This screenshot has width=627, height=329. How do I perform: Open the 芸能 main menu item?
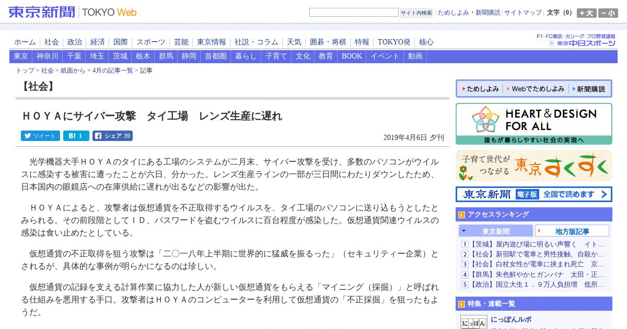coord(181,42)
